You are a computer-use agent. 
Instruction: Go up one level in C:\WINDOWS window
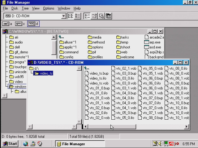click(x=61, y=37)
